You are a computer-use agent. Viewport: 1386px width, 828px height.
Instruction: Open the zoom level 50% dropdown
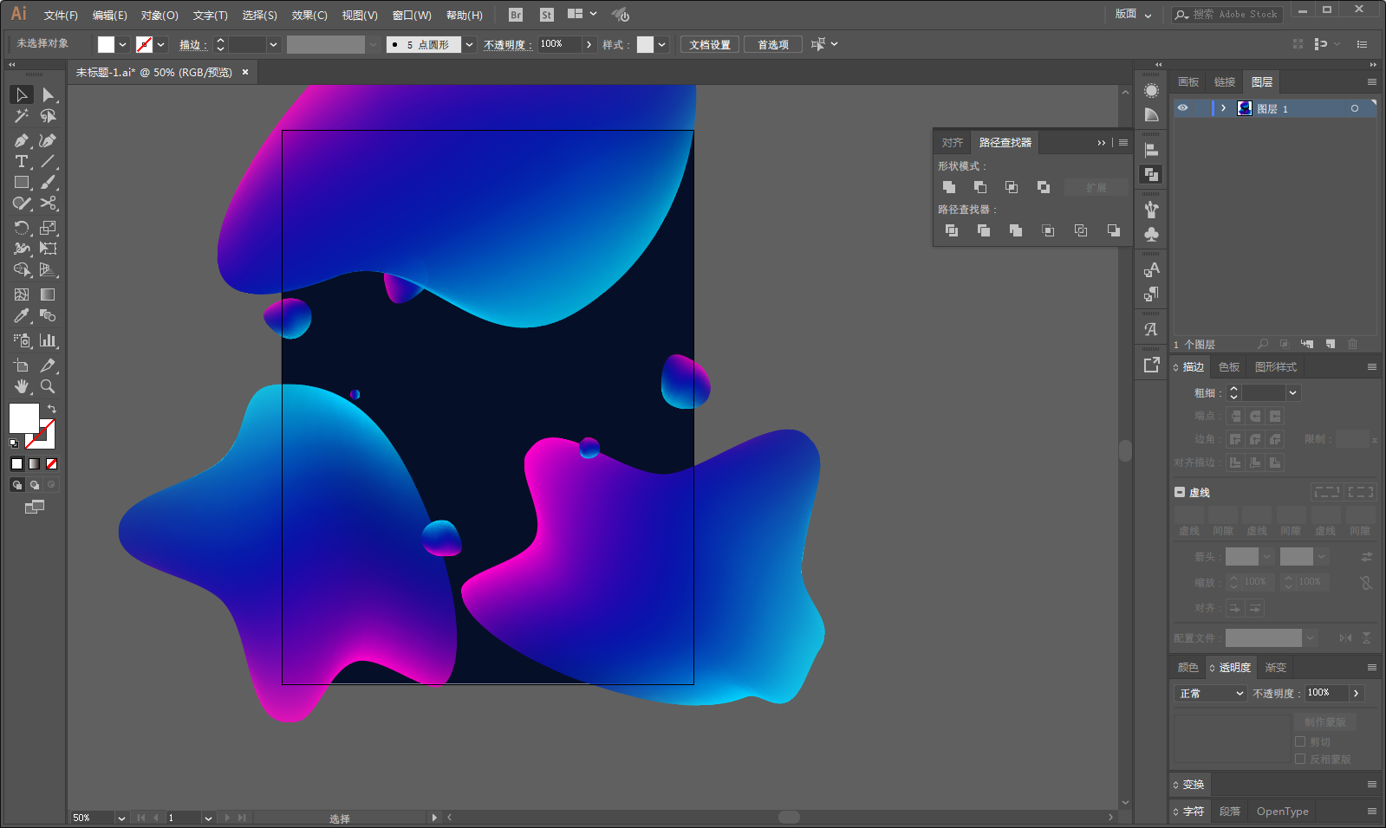click(x=121, y=818)
